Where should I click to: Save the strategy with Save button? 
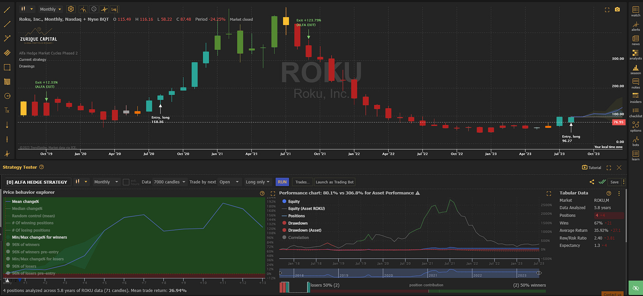coord(615,181)
